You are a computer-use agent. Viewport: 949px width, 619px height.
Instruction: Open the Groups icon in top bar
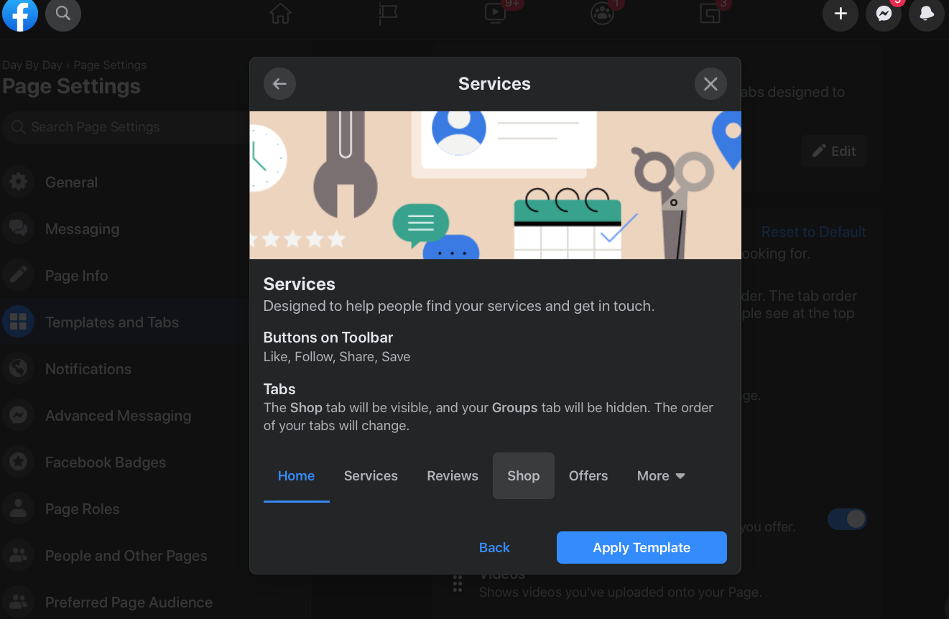602,14
